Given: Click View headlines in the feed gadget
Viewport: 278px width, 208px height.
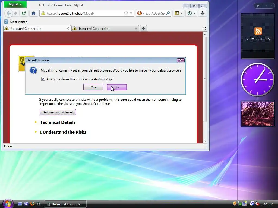Looking at the screenshot, I should click(x=258, y=39).
